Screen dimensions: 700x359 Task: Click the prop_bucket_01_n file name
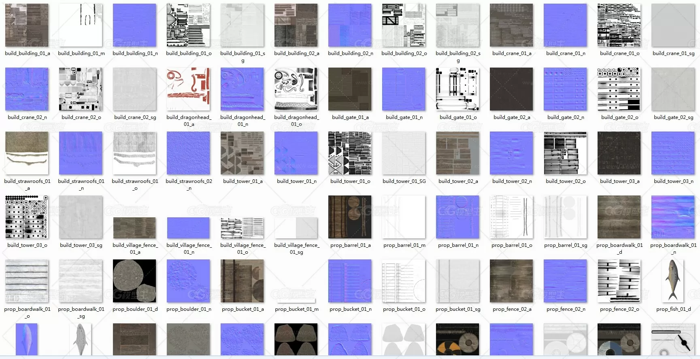350,309
